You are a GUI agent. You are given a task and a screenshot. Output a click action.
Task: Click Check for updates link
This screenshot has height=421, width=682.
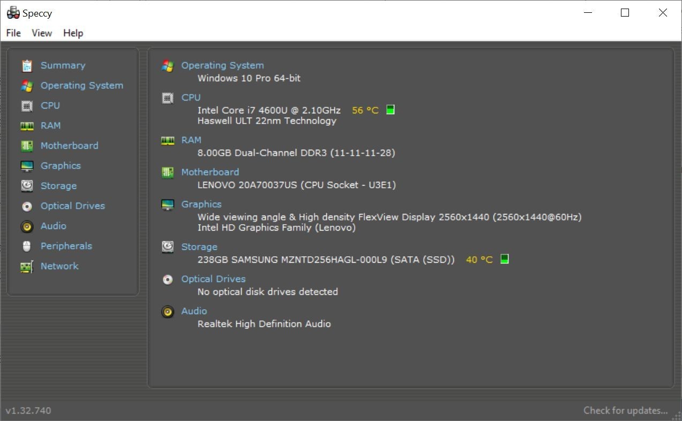tap(626, 411)
